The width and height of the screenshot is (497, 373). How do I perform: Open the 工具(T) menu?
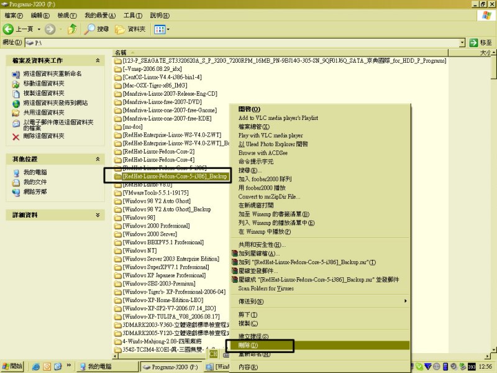point(133,15)
